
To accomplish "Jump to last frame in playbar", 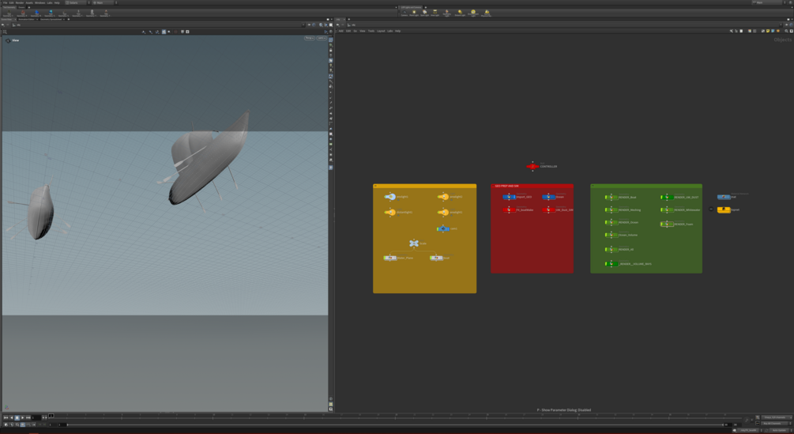I will [28, 418].
